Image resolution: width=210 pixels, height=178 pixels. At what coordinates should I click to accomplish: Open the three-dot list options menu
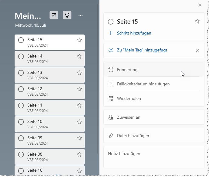(81, 15)
